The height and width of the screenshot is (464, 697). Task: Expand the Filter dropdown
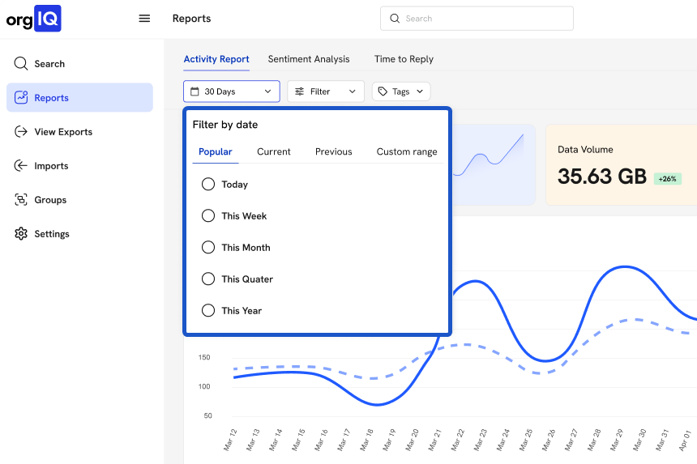point(325,92)
